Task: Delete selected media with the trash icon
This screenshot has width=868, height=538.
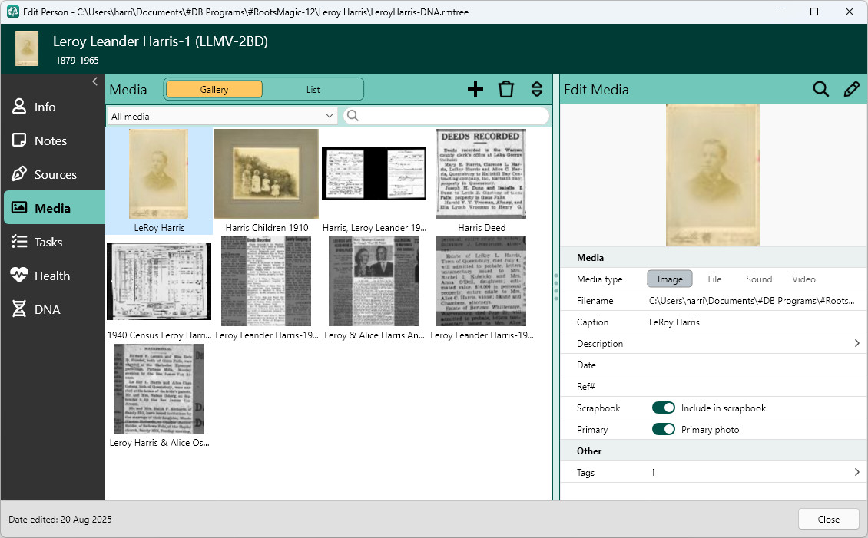Action: click(x=506, y=89)
